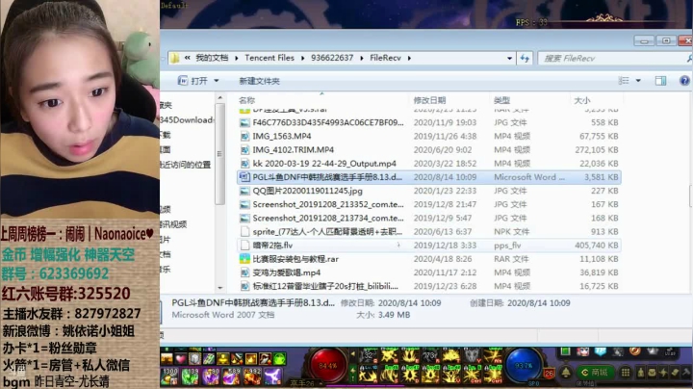Open the 打开 toolbar button
The image size is (693, 389).
[x=192, y=81]
